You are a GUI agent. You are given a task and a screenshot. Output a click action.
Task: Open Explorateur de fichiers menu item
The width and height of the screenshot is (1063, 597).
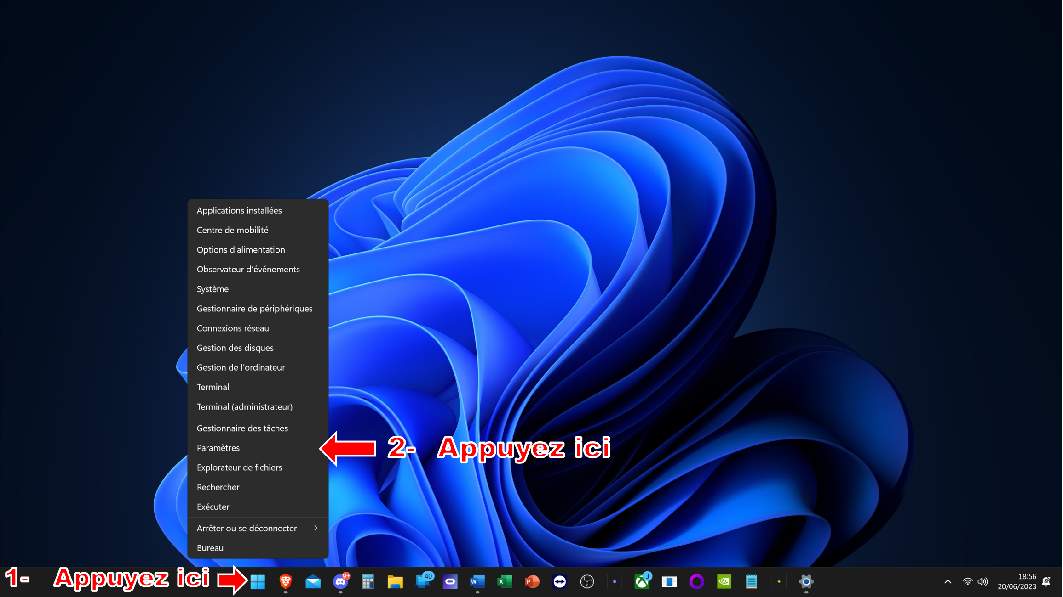click(x=258, y=467)
